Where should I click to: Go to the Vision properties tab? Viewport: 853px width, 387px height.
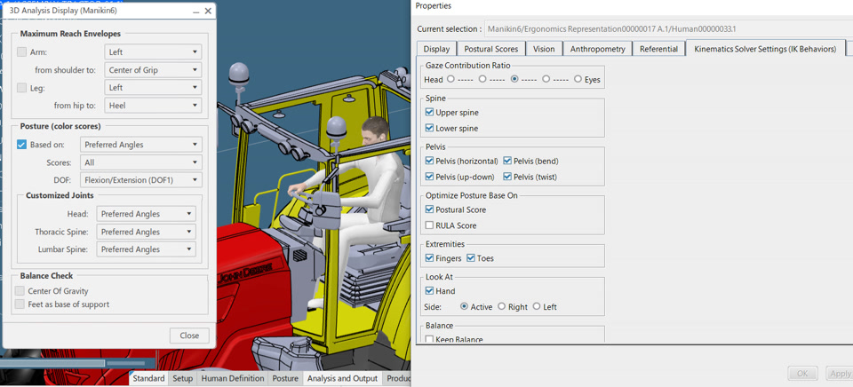544,49
